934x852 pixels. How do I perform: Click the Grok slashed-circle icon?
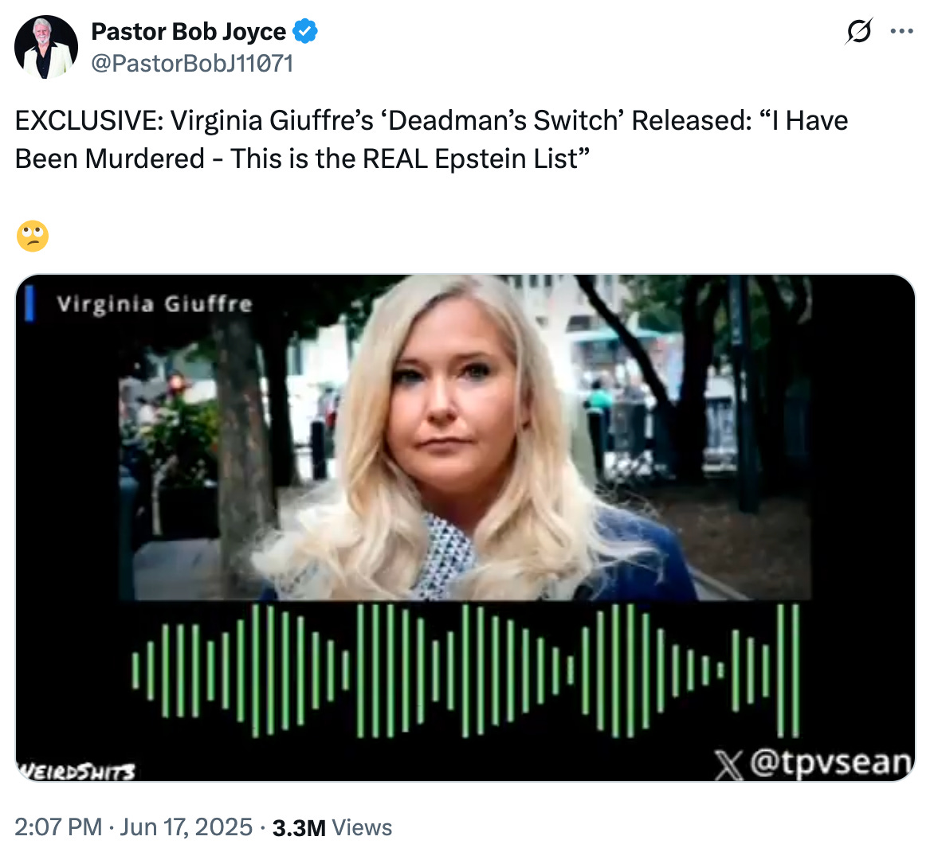point(858,31)
